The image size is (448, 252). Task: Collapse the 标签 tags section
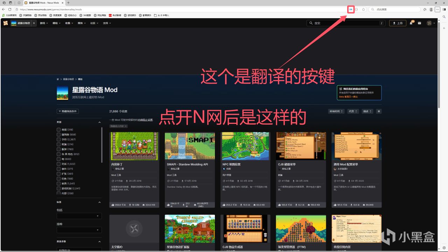(x=99, y=202)
